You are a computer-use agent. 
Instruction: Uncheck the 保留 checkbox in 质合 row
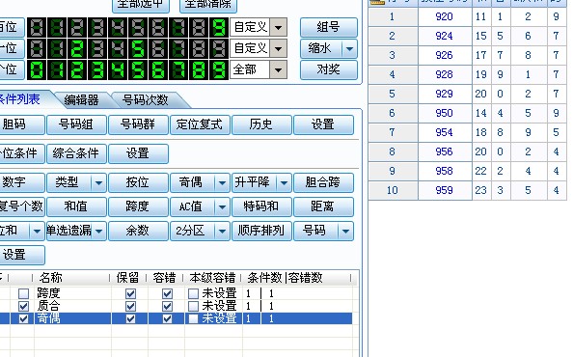coord(130,306)
